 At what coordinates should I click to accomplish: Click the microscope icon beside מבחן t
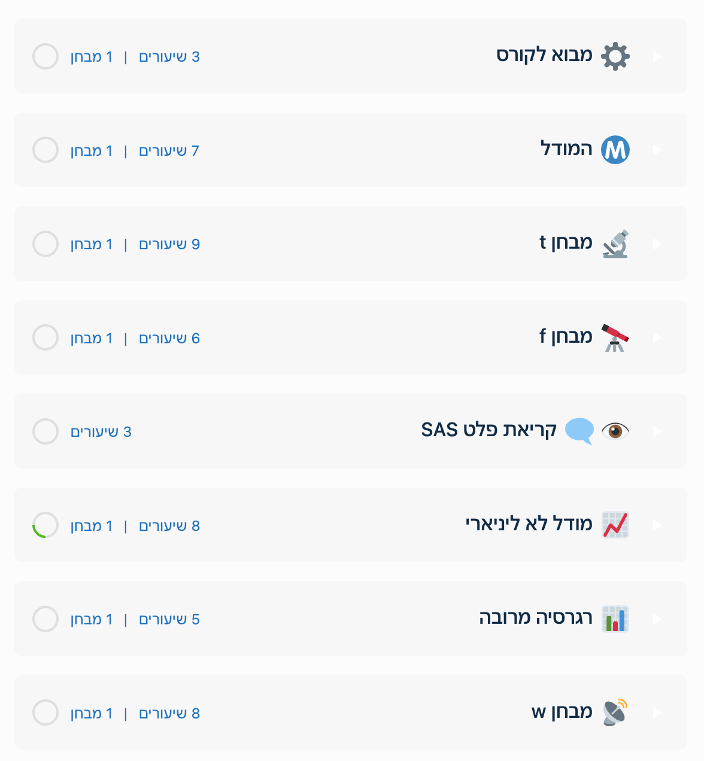point(615,244)
